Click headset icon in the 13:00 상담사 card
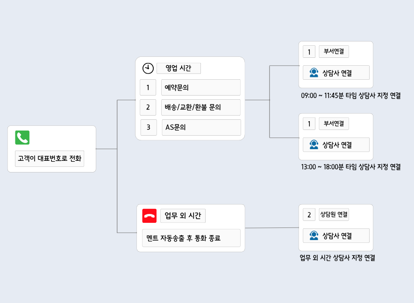 (314, 145)
